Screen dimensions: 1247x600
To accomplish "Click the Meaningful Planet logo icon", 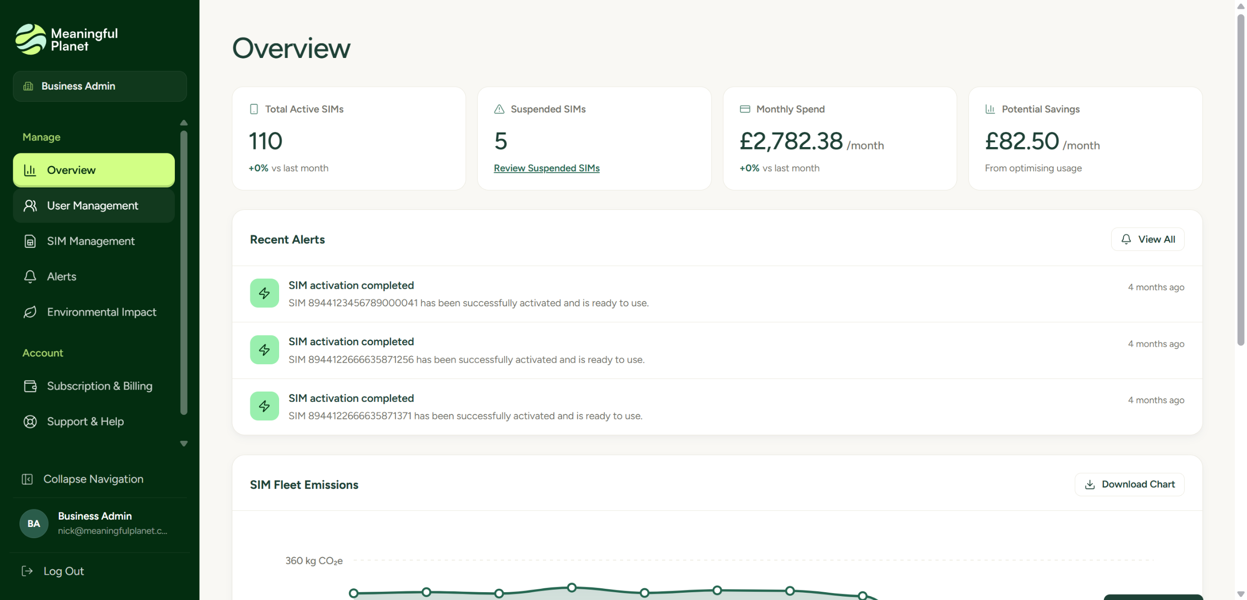I will tap(31, 39).
